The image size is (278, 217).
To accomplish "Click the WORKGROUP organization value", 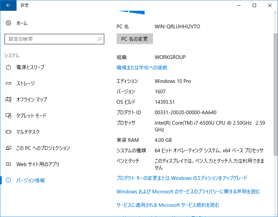I will click(x=170, y=57).
